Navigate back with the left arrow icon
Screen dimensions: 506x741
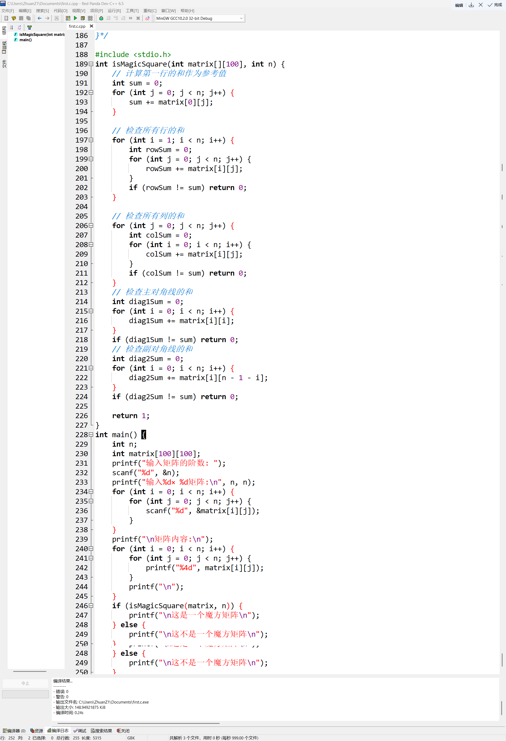pos(40,18)
